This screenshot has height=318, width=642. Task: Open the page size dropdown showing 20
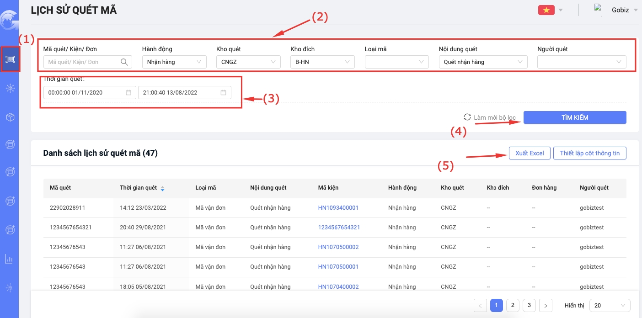pyautogui.click(x=610, y=306)
